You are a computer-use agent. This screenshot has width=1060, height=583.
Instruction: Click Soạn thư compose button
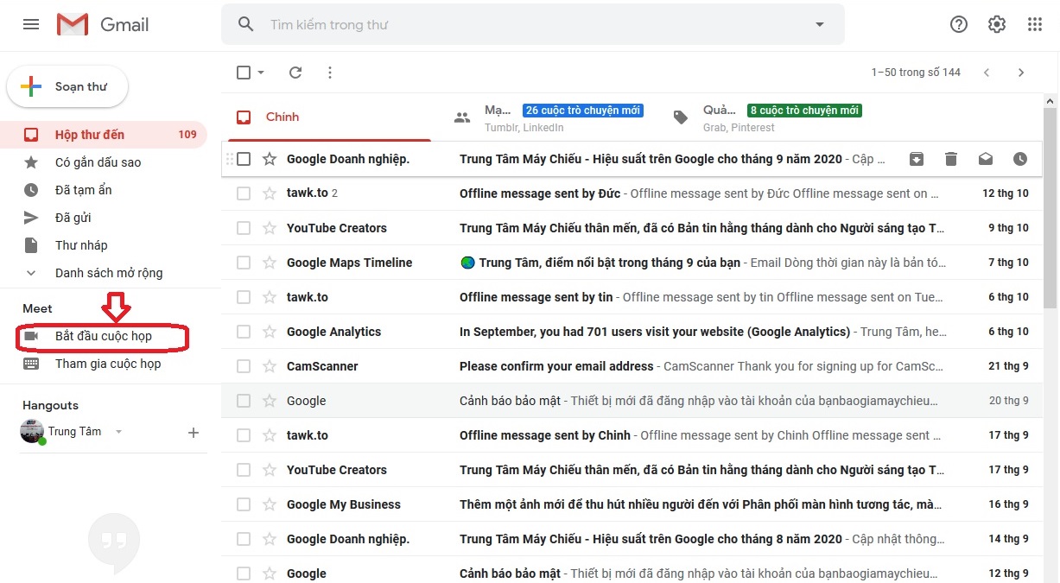[x=67, y=87]
